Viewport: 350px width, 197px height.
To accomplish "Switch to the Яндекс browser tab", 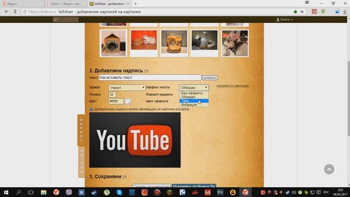I will pyautogui.click(x=22, y=4).
